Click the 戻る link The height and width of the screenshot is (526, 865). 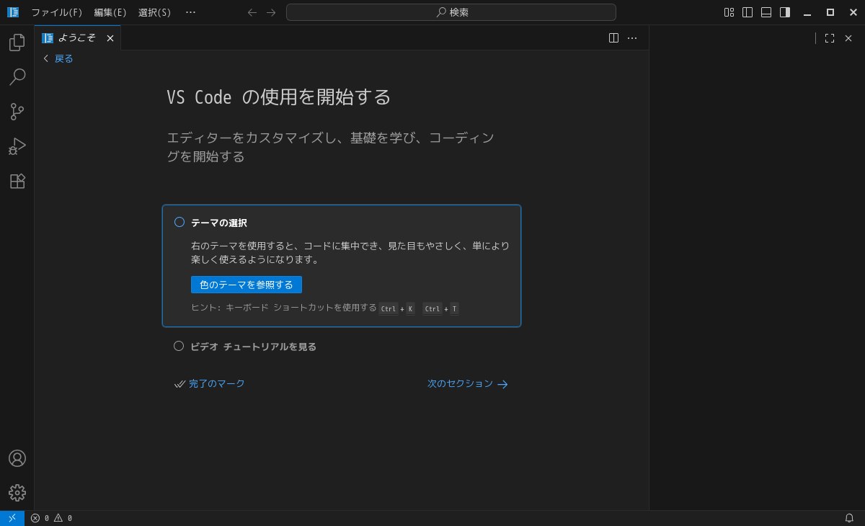(58, 58)
